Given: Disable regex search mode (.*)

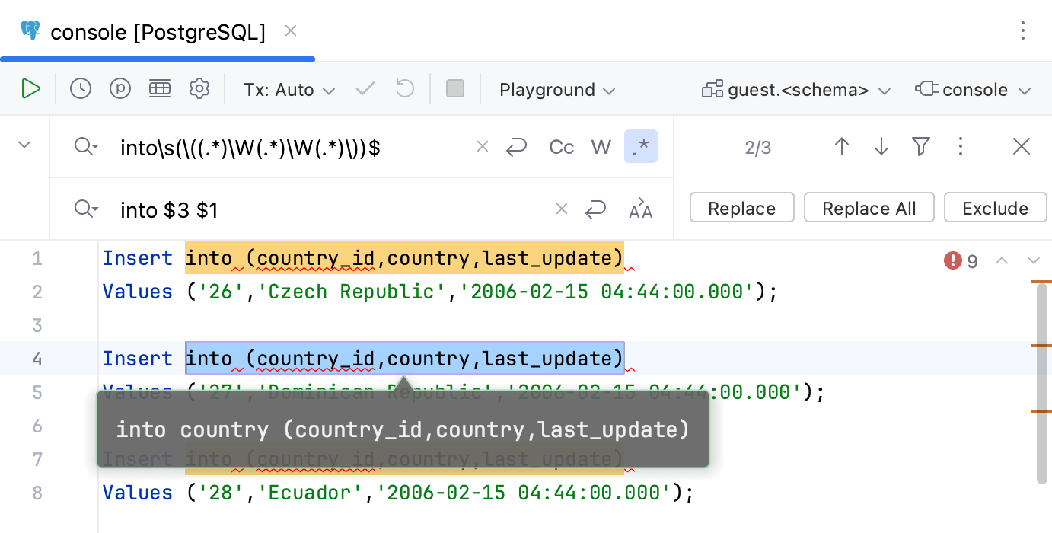Looking at the screenshot, I should pyautogui.click(x=641, y=147).
